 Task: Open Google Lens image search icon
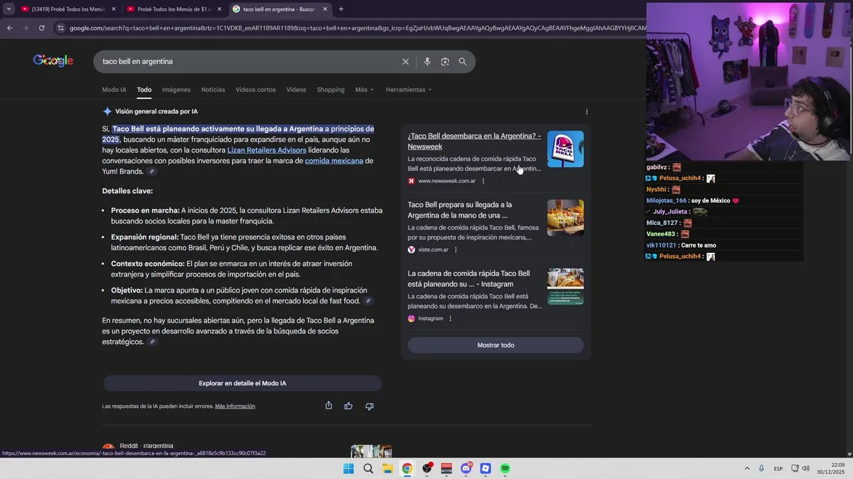[x=444, y=61]
